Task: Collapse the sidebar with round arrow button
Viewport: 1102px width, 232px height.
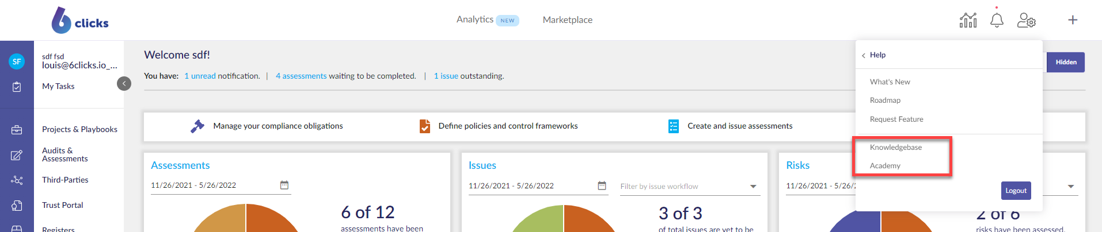Action: 124,84
